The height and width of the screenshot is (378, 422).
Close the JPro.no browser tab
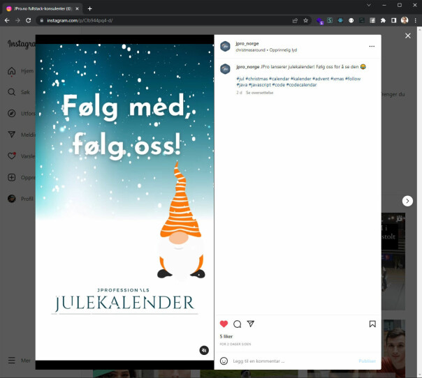click(77, 8)
